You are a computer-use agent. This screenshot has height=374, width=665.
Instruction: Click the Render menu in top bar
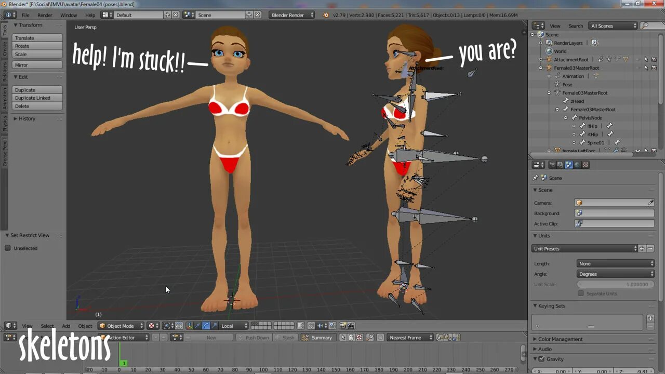[44, 15]
